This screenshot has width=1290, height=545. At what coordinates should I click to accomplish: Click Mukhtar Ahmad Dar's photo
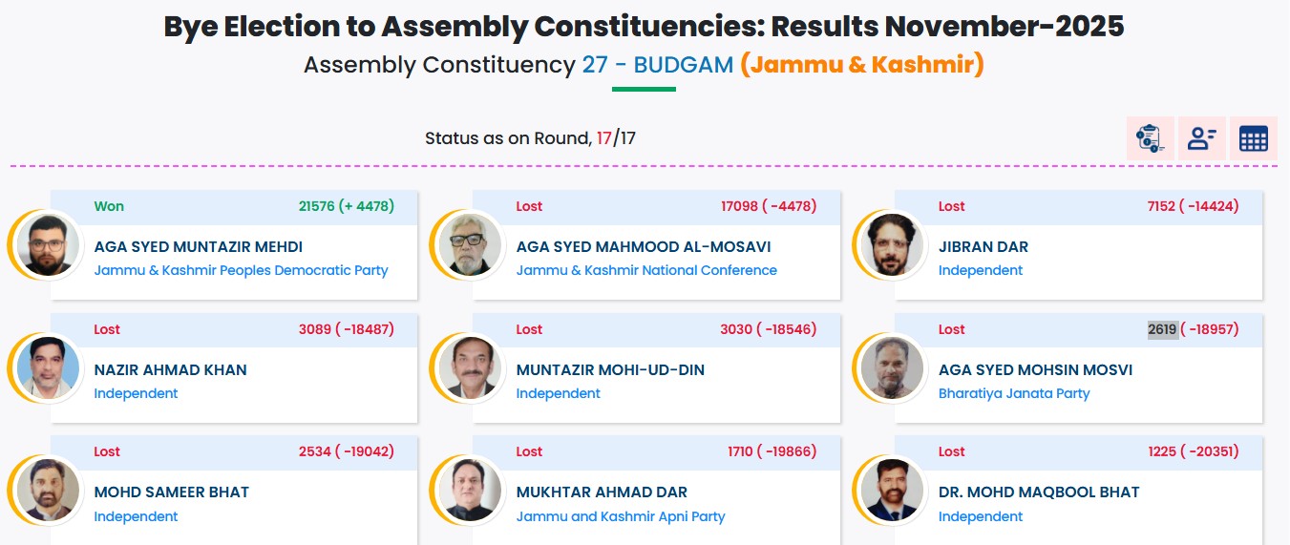tap(470, 490)
